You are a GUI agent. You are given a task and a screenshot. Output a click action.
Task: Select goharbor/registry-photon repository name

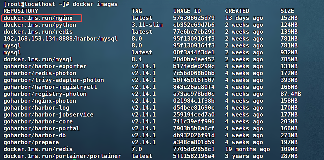(x=45, y=94)
